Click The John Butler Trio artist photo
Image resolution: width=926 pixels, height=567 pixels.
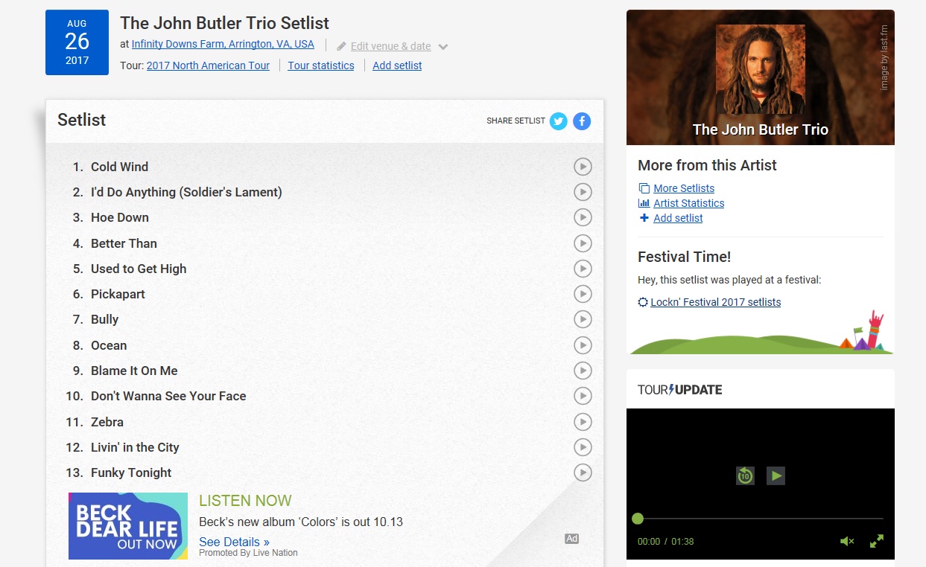click(761, 69)
